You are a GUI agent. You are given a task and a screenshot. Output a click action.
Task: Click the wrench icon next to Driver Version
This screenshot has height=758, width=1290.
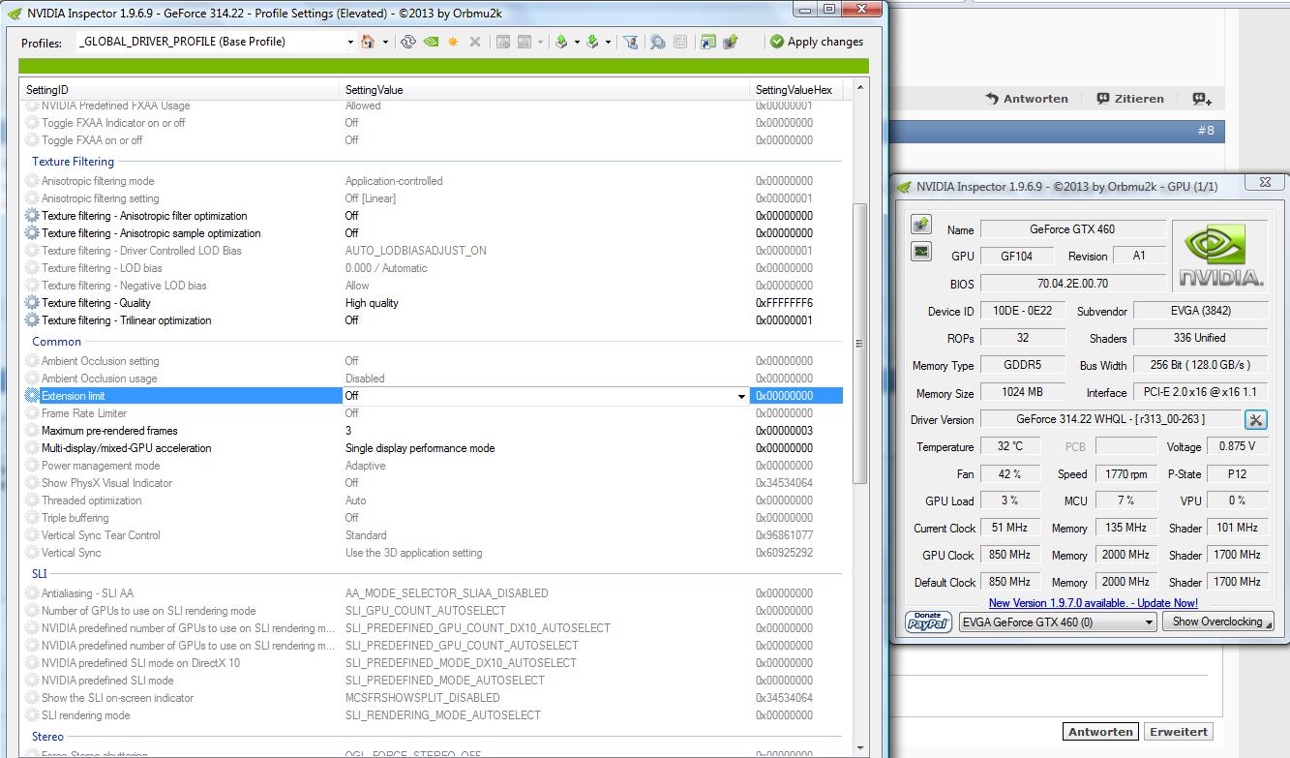(x=1255, y=419)
